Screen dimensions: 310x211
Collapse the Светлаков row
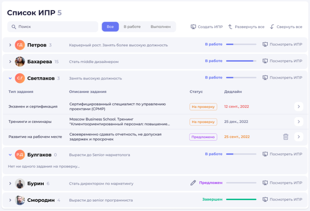pyautogui.click(x=10, y=78)
